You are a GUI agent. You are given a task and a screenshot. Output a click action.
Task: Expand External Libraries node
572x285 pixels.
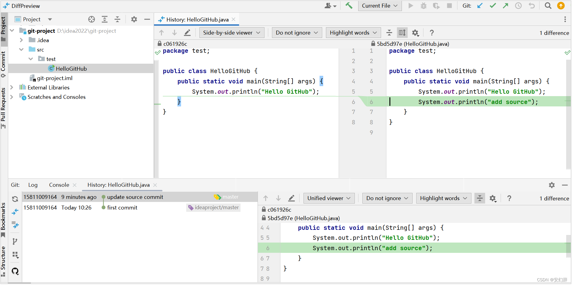point(12,87)
